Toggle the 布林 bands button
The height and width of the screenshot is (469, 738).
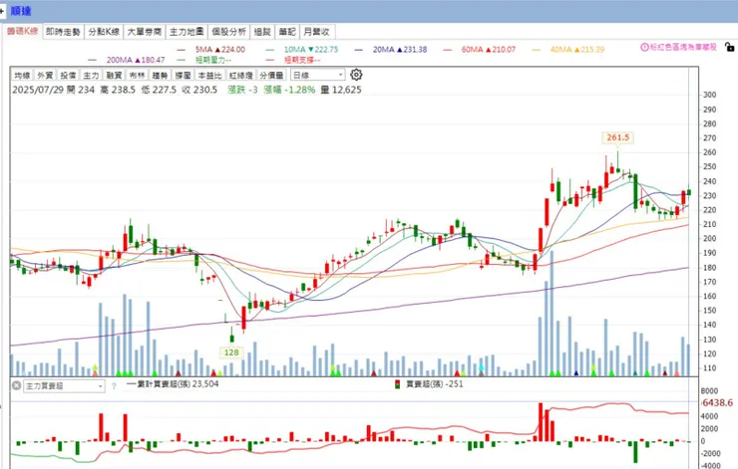click(138, 76)
